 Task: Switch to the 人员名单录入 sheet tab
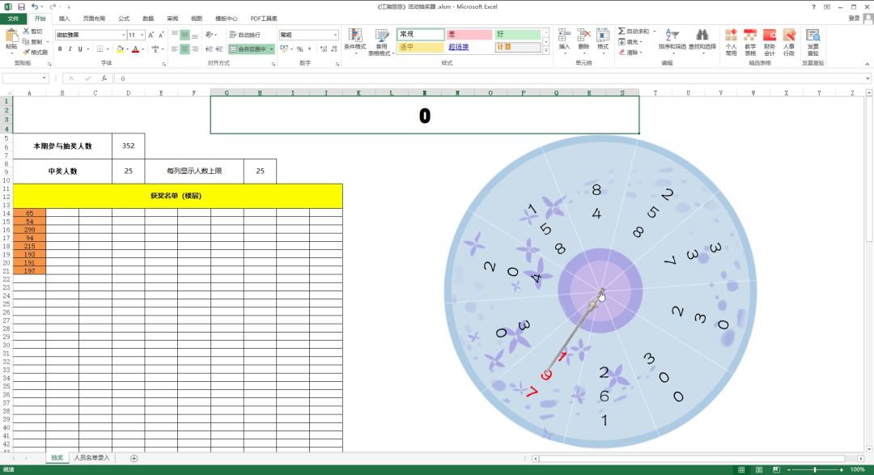point(91,458)
